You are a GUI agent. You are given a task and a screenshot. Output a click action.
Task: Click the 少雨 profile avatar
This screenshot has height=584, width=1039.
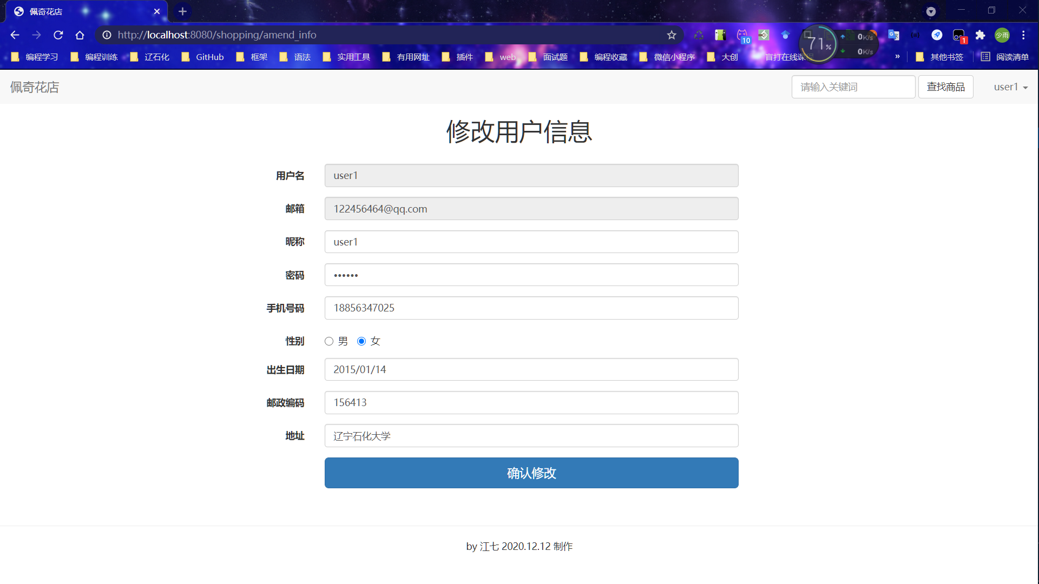[x=1002, y=35]
